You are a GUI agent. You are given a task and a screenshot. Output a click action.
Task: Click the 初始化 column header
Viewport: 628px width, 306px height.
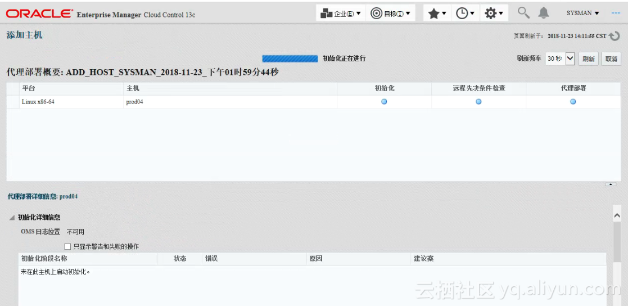pyautogui.click(x=384, y=88)
